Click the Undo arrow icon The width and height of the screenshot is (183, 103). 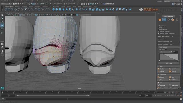pos(21,4)
